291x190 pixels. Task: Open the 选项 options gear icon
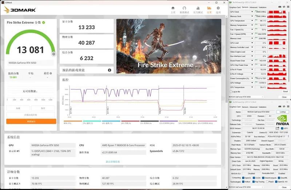218,8
